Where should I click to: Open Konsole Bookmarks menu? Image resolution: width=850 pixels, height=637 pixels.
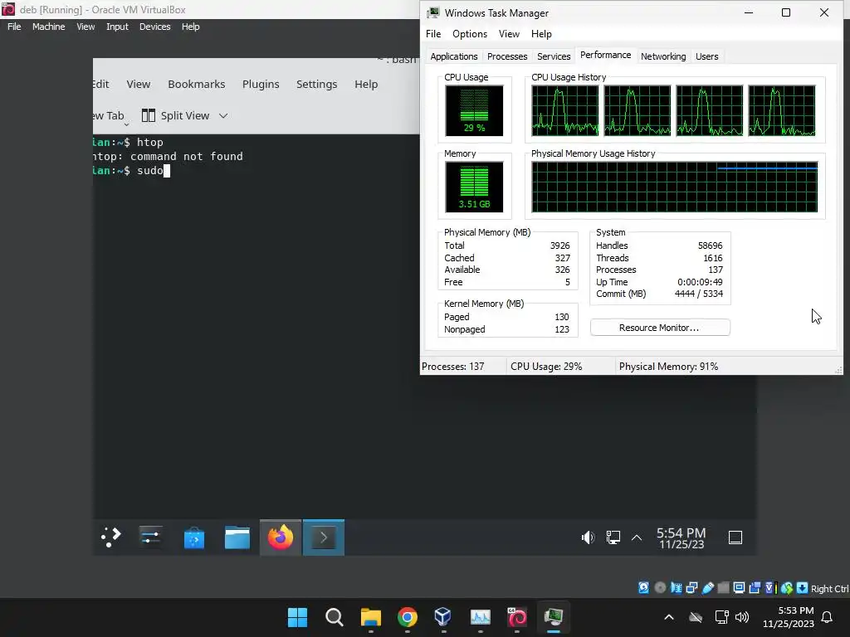(196, 84)
